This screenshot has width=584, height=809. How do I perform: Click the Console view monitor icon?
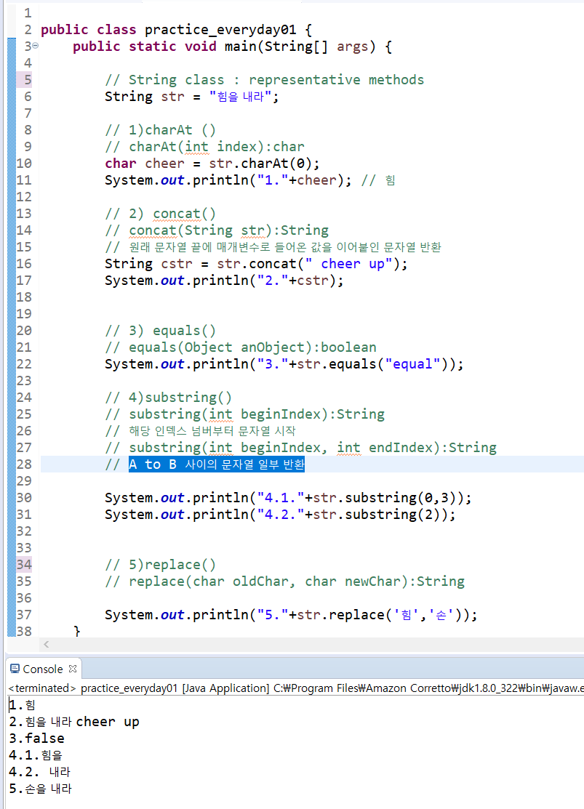tap(15, 669)
